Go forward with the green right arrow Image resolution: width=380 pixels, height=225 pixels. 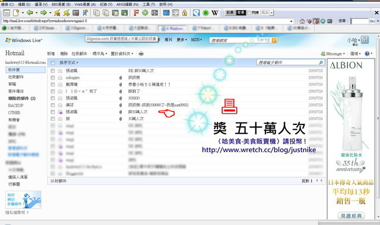pos(43,12)
